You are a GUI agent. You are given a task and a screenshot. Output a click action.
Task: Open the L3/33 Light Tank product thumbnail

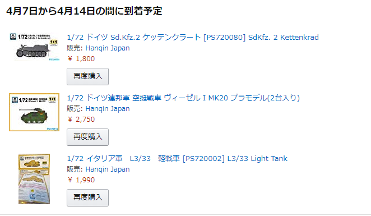tap(34, 179)
